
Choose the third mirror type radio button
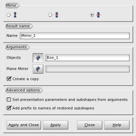point(92,15)
